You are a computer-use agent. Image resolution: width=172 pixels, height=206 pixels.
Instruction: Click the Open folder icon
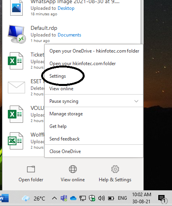pyautogui.click(x=31, y=169)
